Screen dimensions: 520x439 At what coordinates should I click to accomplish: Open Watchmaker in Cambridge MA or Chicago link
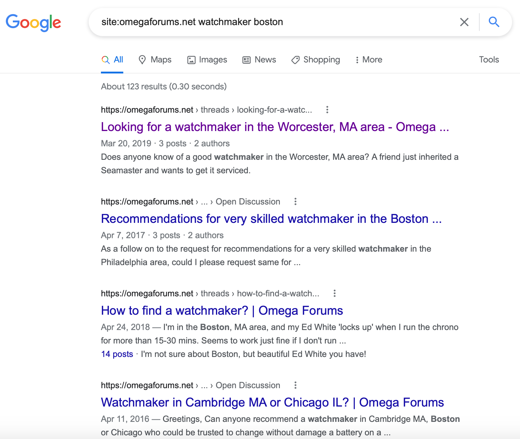click(272, 402)
